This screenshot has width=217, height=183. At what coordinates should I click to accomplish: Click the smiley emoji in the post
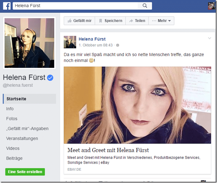tap(91, 60)
